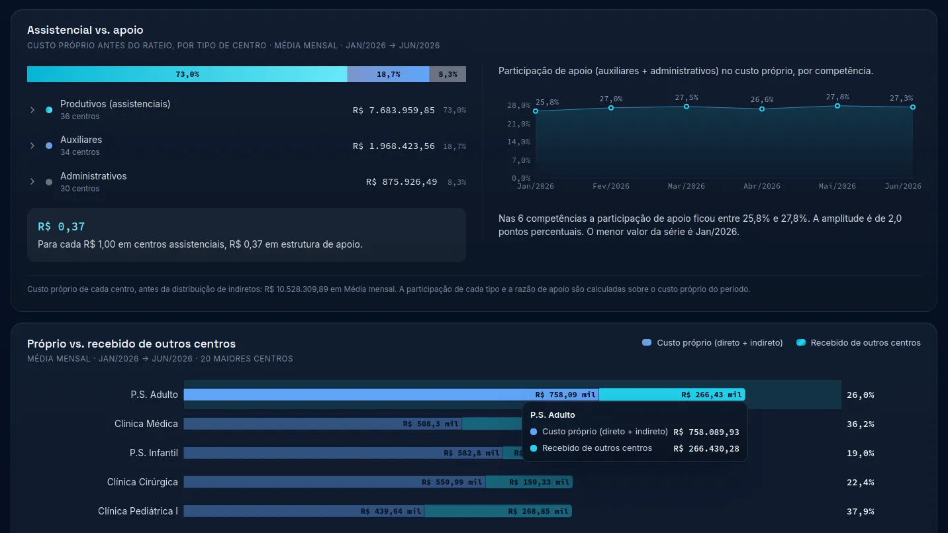Click the 'R$ 266.430,28' value in the tooltip
Screen dimensions: 948x533
706,449
